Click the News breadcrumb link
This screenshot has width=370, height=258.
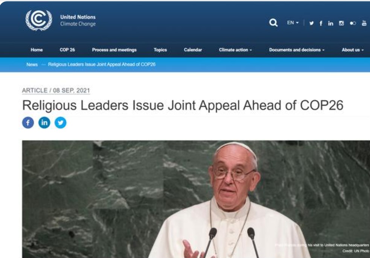pos(32,64)
